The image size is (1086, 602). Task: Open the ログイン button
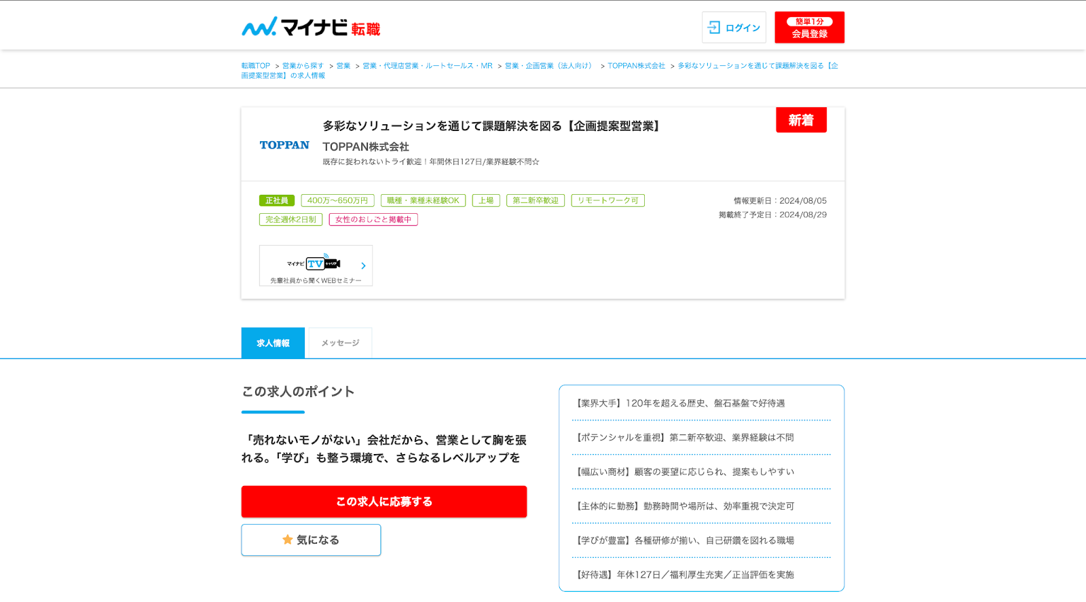(x=734, y=27)
